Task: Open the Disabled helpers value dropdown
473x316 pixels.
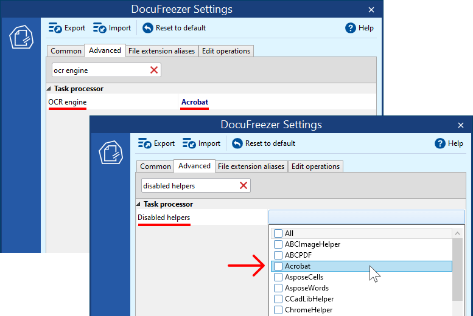Action: click(x=366, y=217)
